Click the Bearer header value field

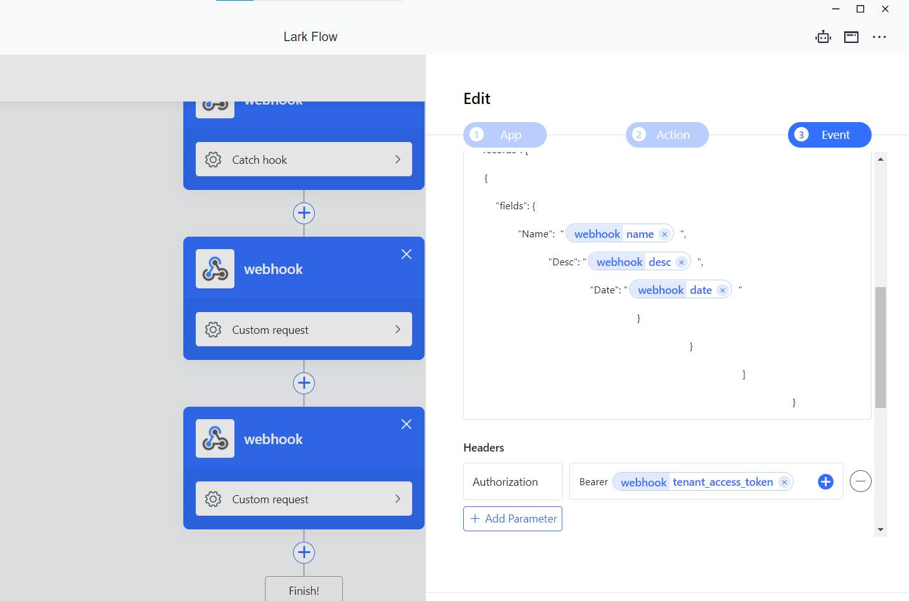[x=706, y=481]
